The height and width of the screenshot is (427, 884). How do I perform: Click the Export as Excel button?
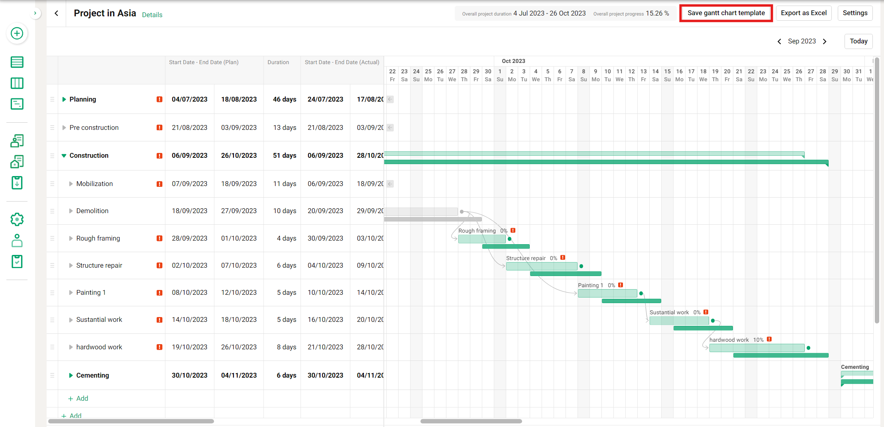803,13
